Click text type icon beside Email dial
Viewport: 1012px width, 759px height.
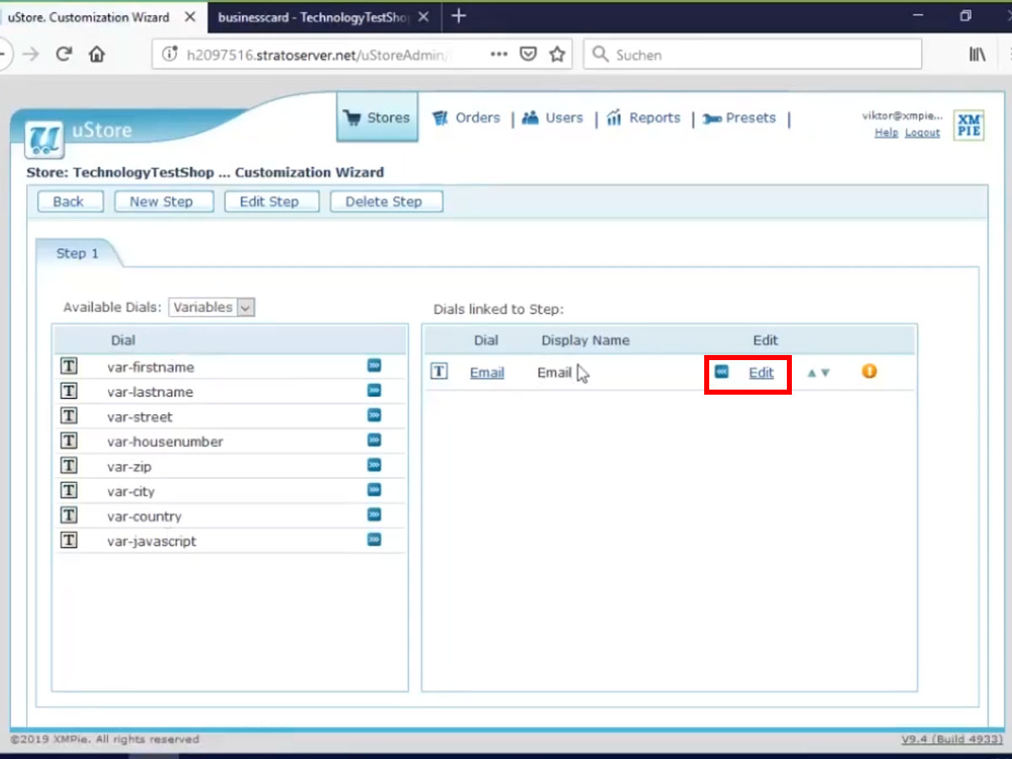click(439, 372)
